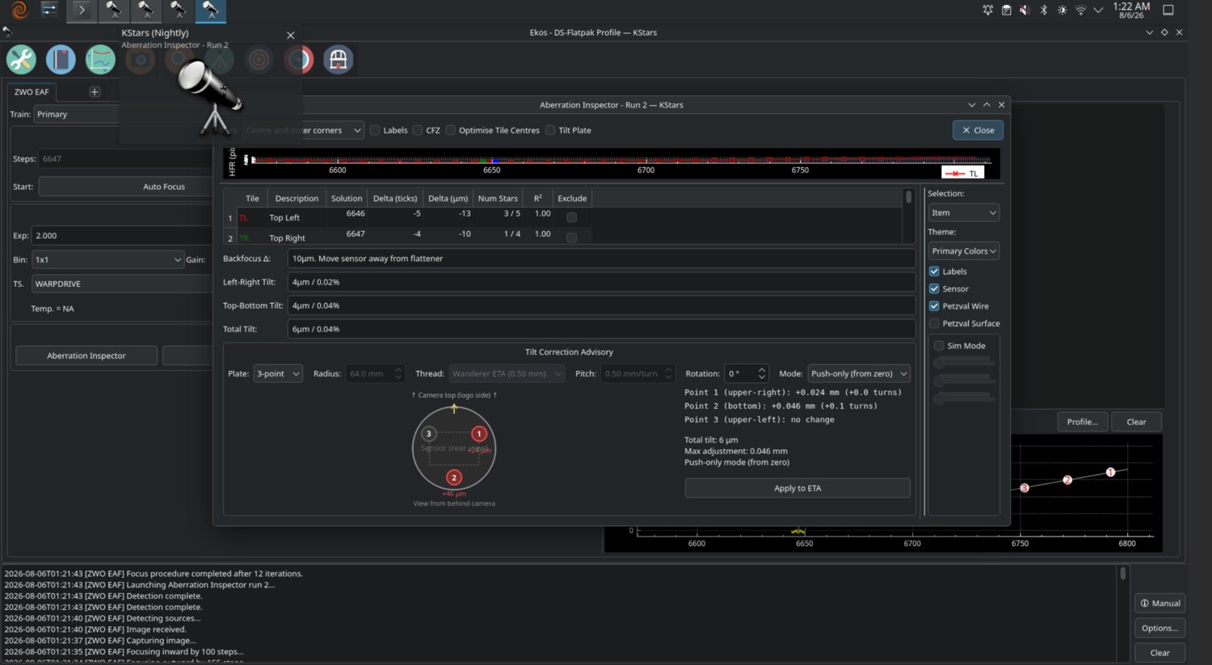Open the Ekos Observatory dome module
The image size is (1212, 665).
coord(338,60)
